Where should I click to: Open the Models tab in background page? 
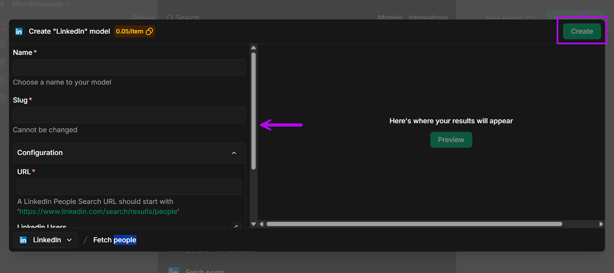point(390,17)
